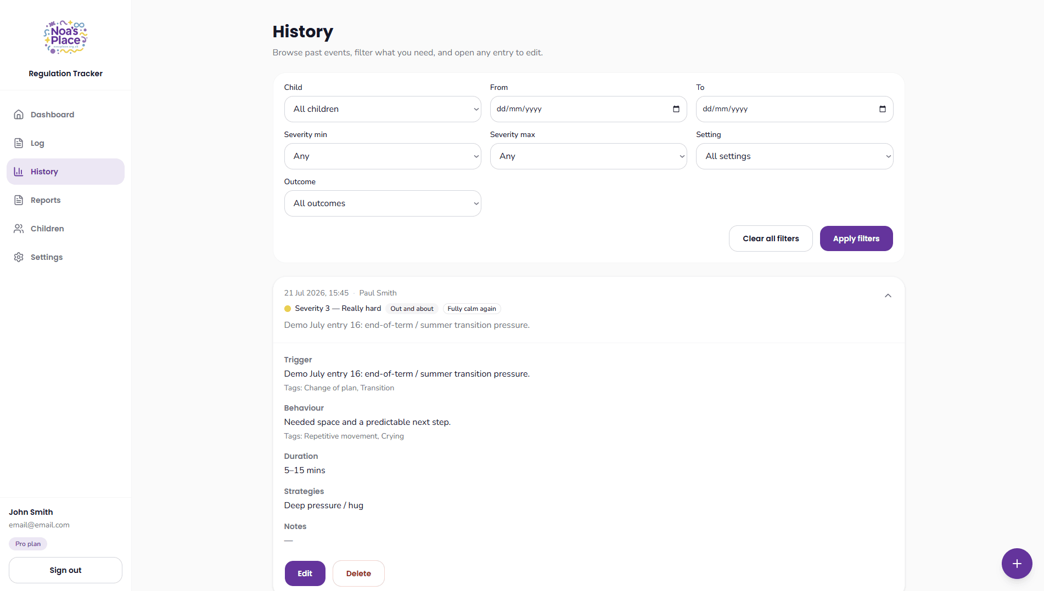Image resolution: width=1044 pixels, height=591 pixels.
Task: Open the Setting dropdown showing All settings
Action: [794, 156]
